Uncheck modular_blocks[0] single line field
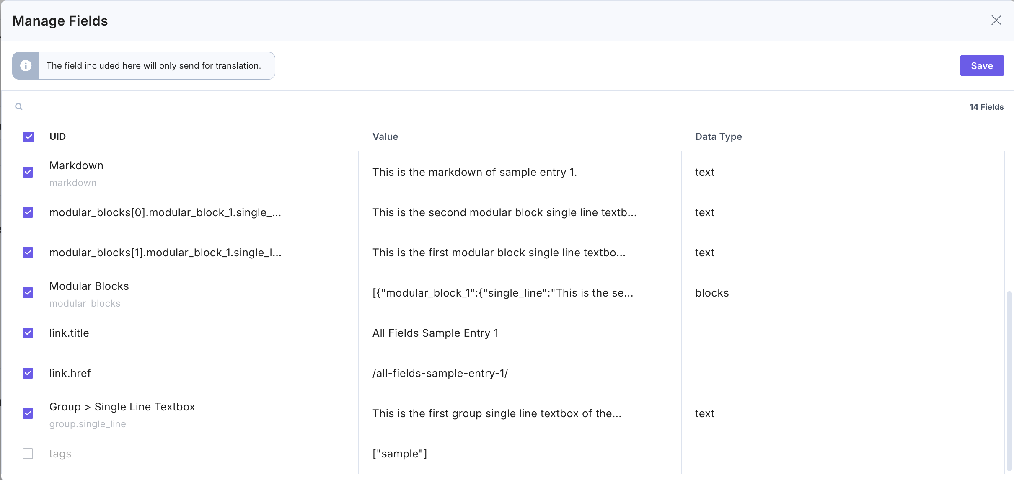 click(x=28, y=212)
